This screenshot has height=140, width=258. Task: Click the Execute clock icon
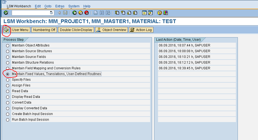click(6, 30)
